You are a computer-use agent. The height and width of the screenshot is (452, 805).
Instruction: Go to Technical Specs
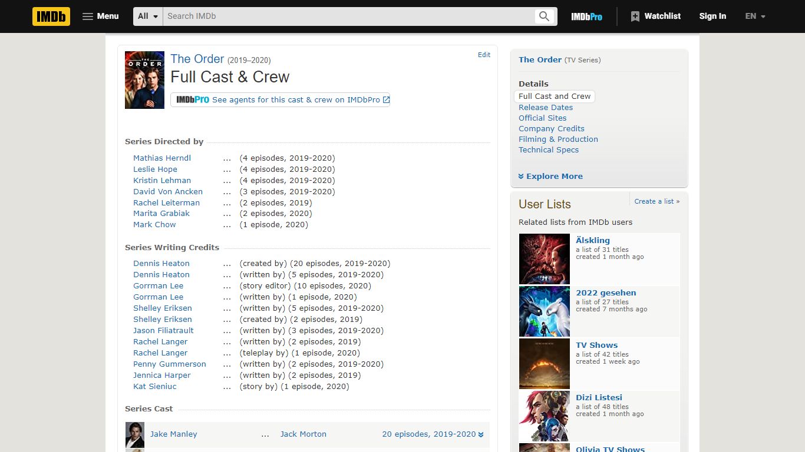pos(549,150)
